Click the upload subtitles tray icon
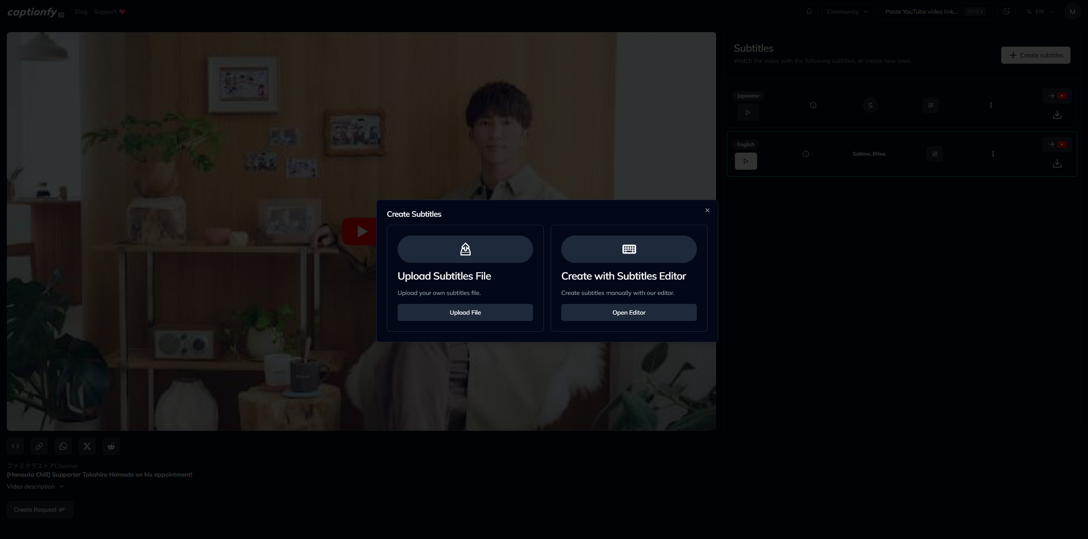 (x=465, y=249)
